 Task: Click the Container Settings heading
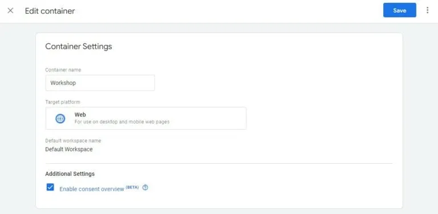(x=79, y=46)
